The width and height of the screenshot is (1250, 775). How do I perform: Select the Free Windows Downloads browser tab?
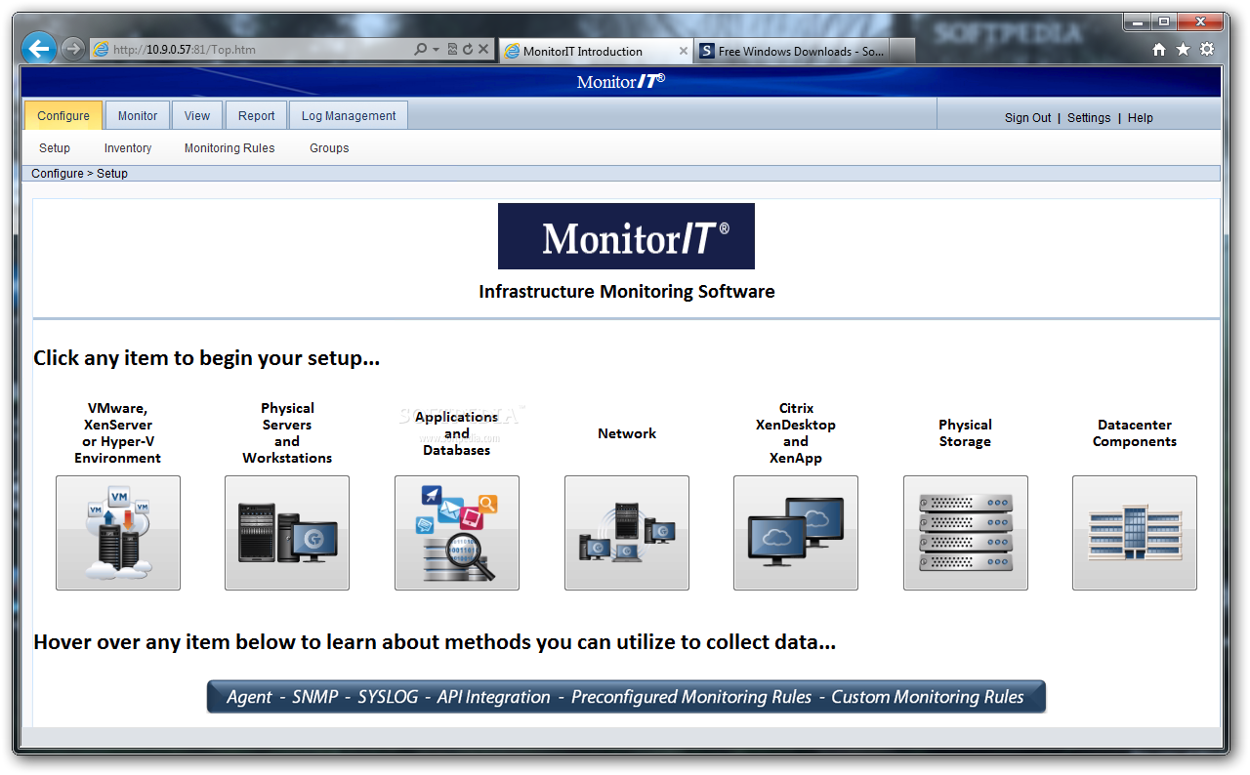(x=792, y=52)
